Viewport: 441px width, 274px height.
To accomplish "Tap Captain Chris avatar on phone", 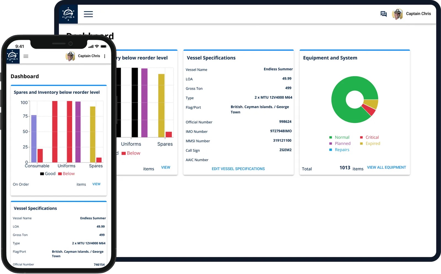I will (70, 56).
